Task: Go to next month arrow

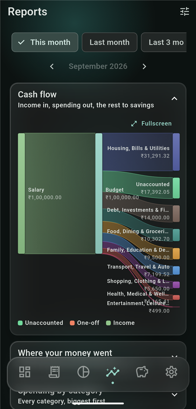Action: 145,67
